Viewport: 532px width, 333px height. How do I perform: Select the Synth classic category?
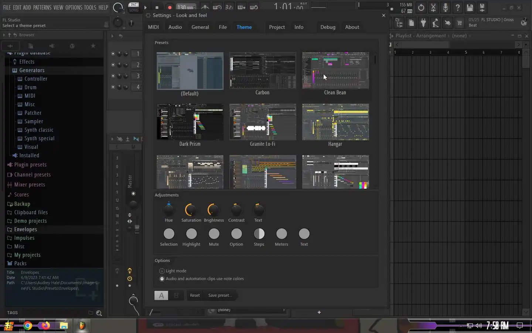[39, 130]
